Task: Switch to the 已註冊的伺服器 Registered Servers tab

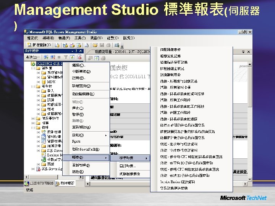Action: tap(39, 183)
